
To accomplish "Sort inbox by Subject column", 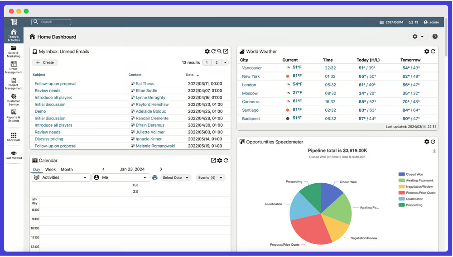I will pyautogui.click(x=39, y=75).
